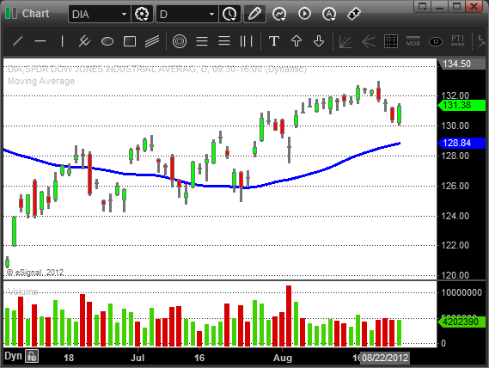Screen dimensions: 489x368
Task: Select the horizontal line tool
Action: point(40,41)
